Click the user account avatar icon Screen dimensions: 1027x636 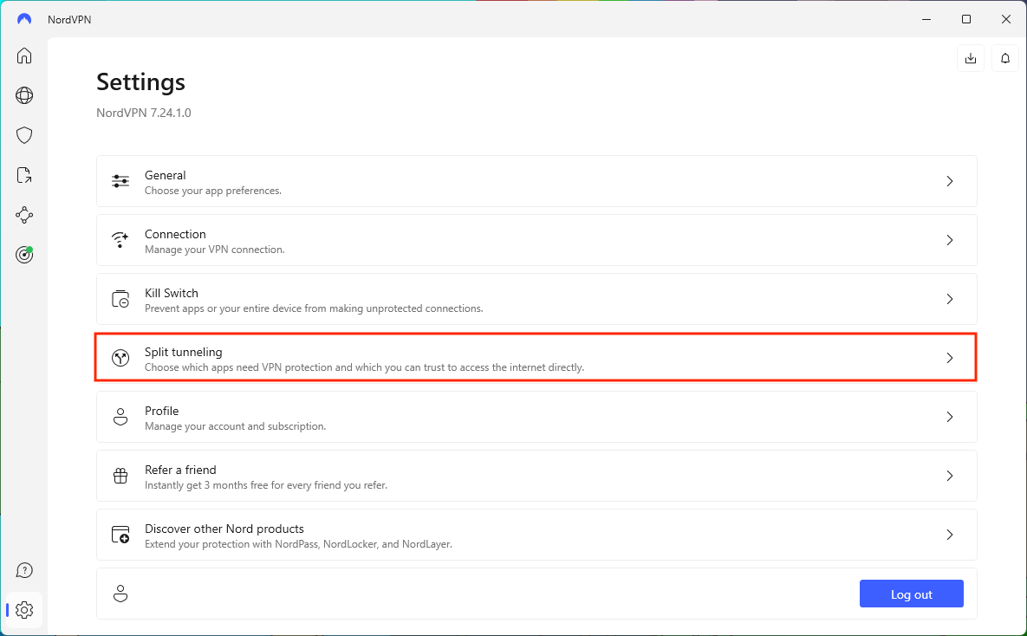[x=120, y=594]
